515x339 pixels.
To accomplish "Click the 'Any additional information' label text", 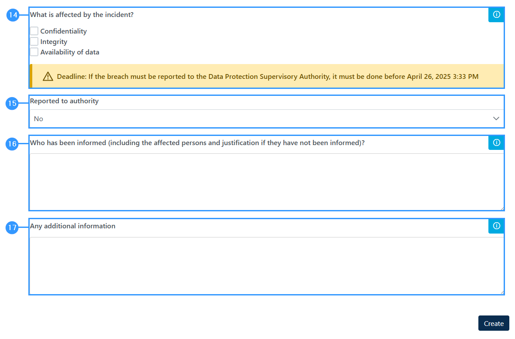I will tap(72, 226).
